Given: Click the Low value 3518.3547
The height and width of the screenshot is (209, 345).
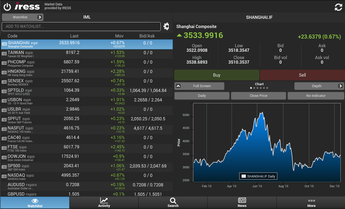Looking at the screenshot, I should click(239, 50).
